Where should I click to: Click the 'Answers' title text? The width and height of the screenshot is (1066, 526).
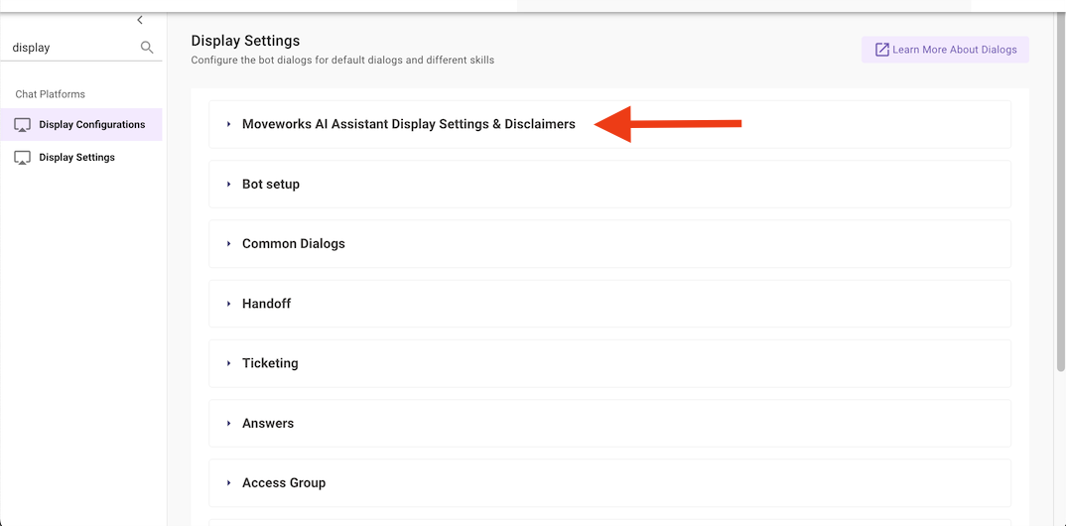268,423
